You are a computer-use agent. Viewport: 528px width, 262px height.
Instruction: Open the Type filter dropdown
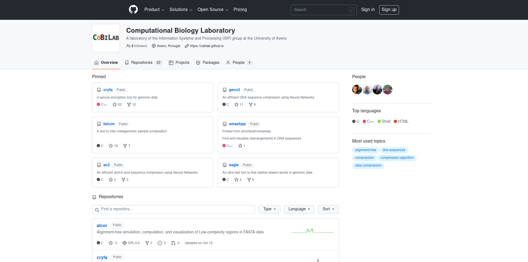click(x=269, y=209)
